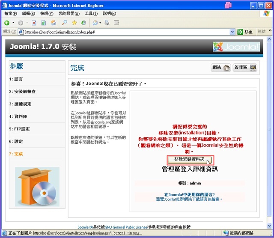This screenshot has height=238, width=274.
Task: Expand the address bar dropdown list
Action: pos(232,32)
